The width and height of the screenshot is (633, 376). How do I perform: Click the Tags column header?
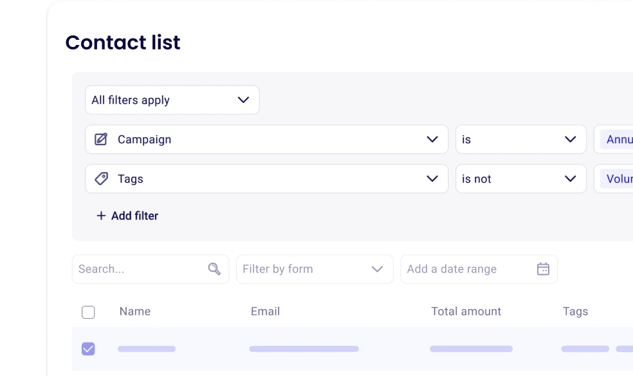pos(575,311)
